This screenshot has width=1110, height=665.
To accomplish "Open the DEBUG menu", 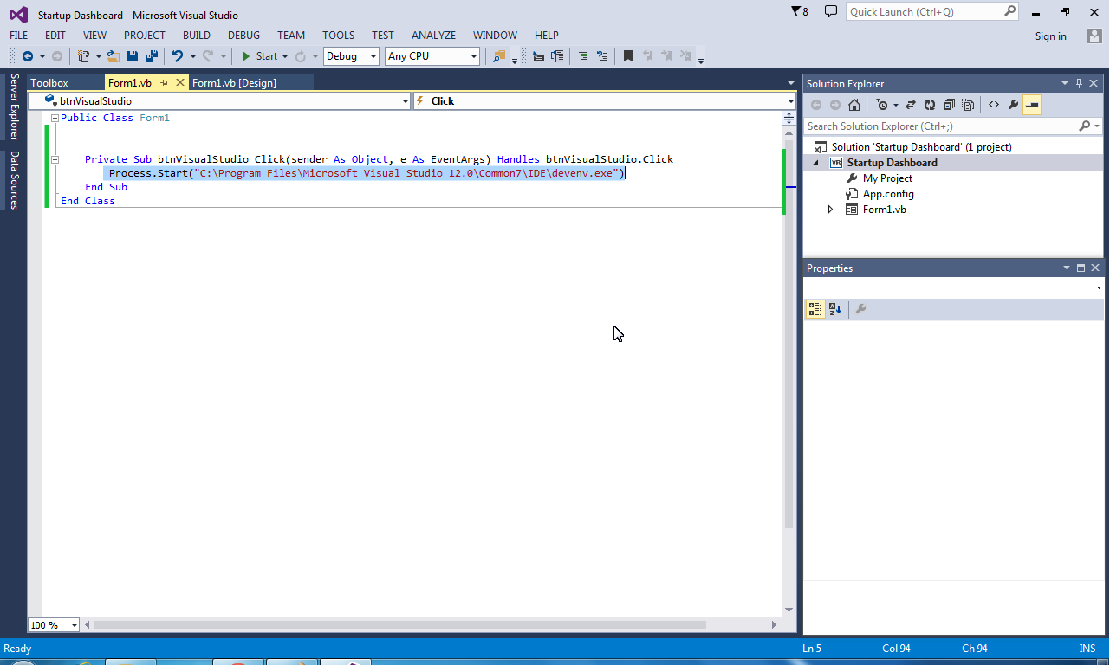I will point(243,35).
